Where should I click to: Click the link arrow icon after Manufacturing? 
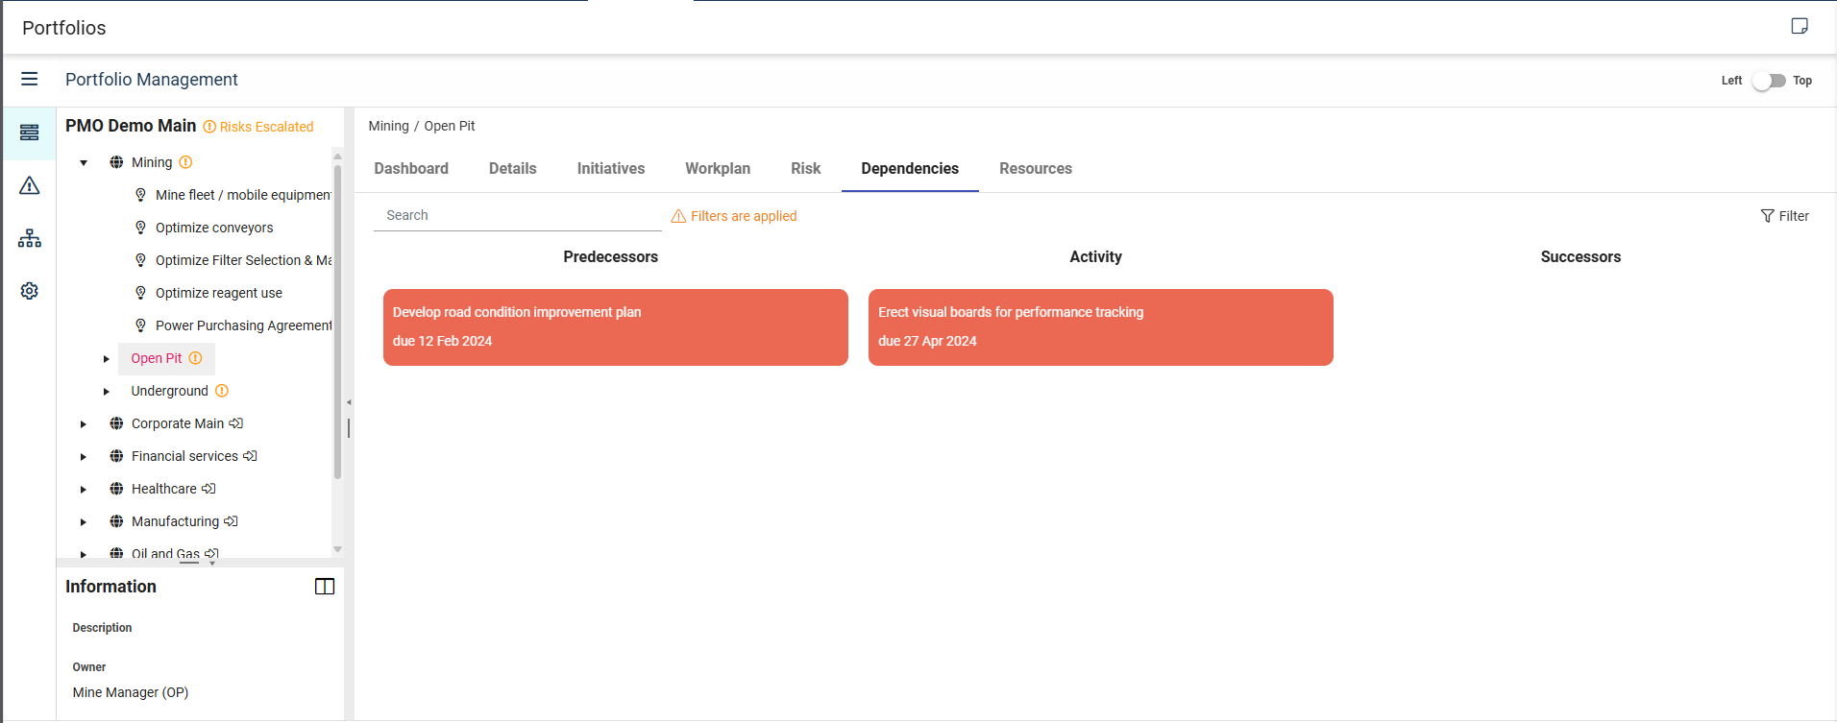[231, 521]
